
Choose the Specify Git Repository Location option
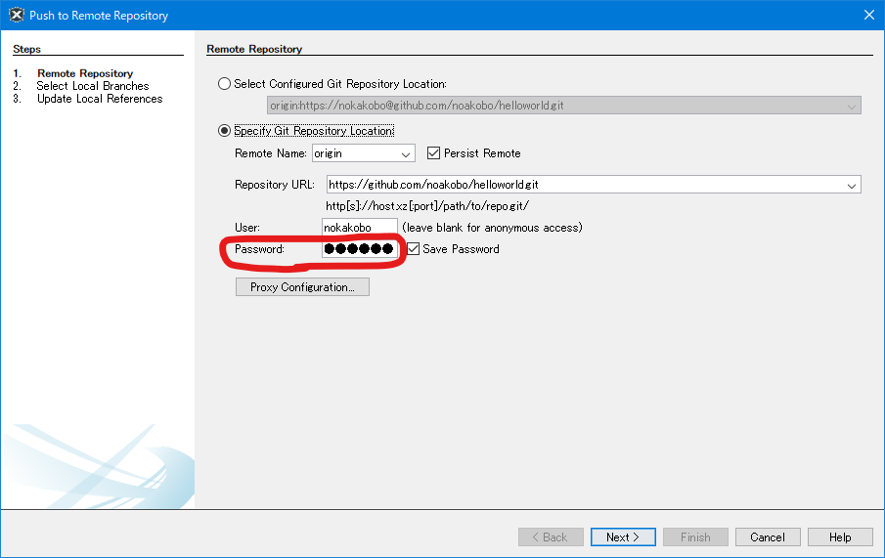225,131
